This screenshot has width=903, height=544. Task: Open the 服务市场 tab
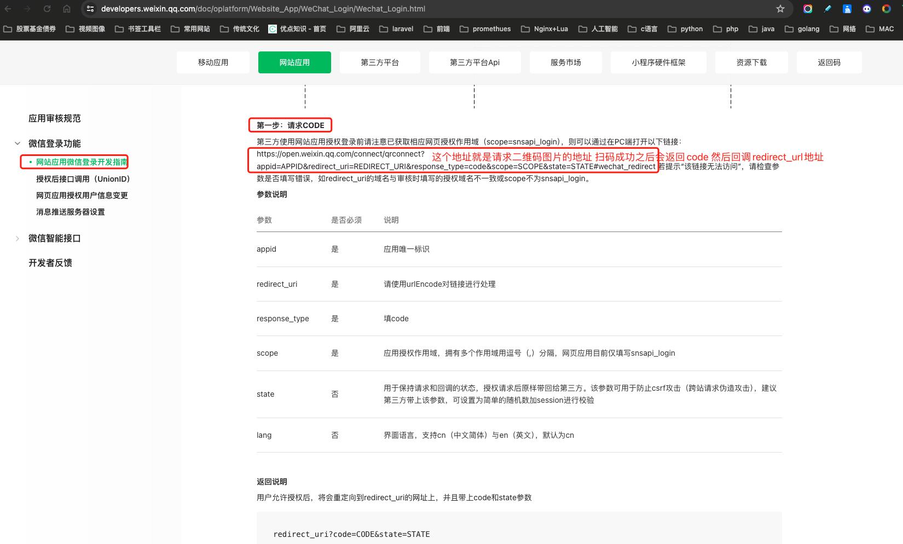[566, 62]
